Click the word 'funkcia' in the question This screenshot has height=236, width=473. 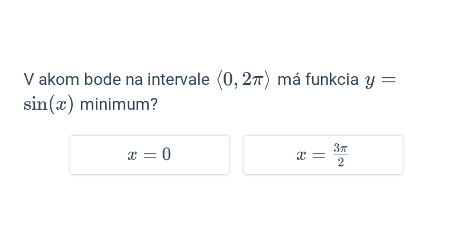(x=332, y=80)
